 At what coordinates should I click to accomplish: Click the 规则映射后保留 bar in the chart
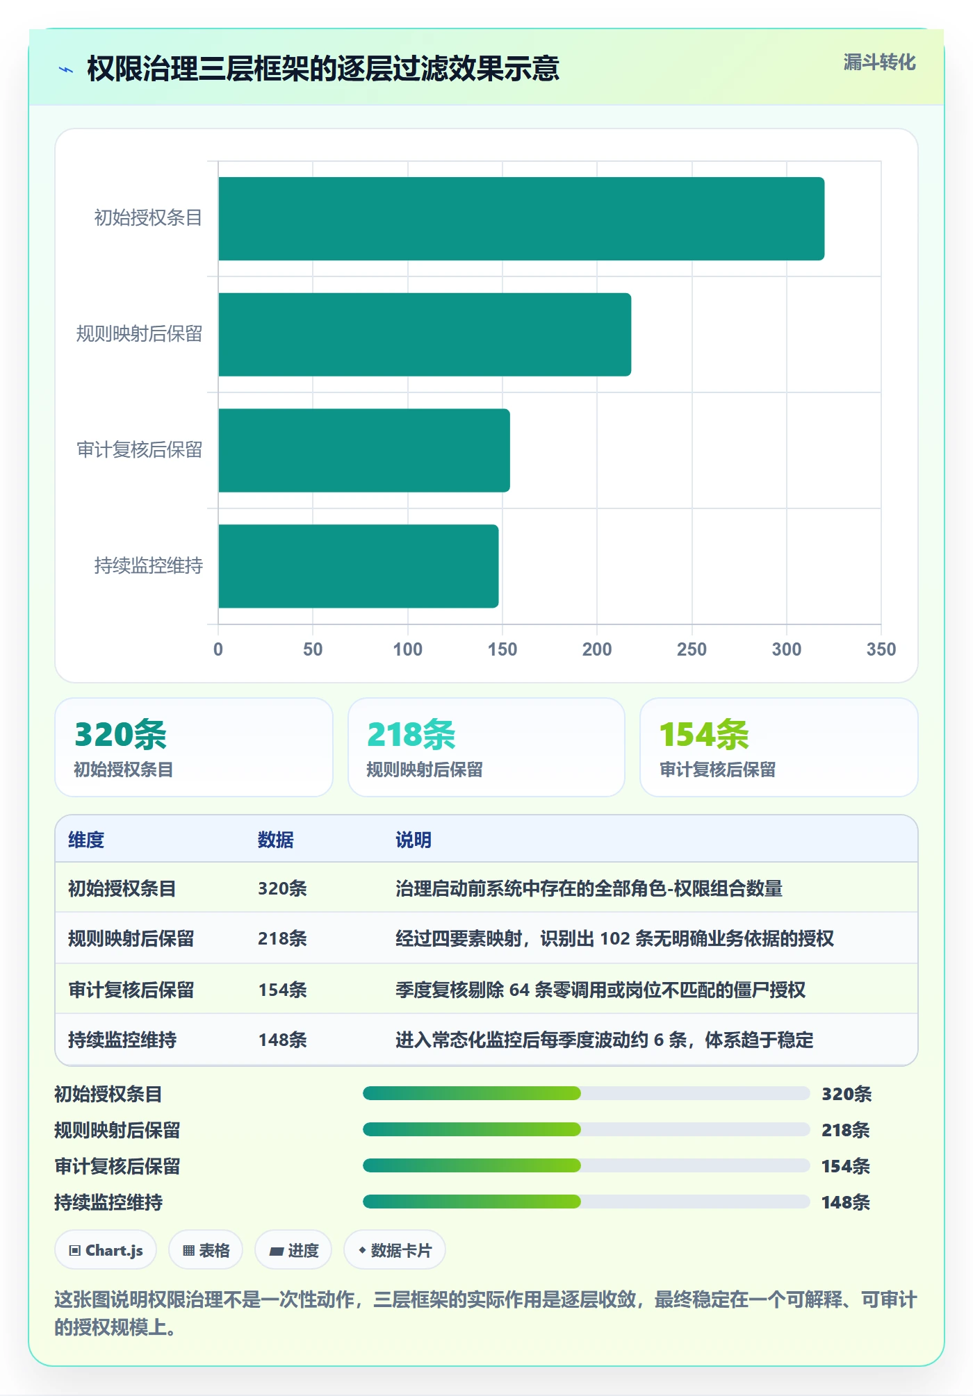click(x=425, y=335)
